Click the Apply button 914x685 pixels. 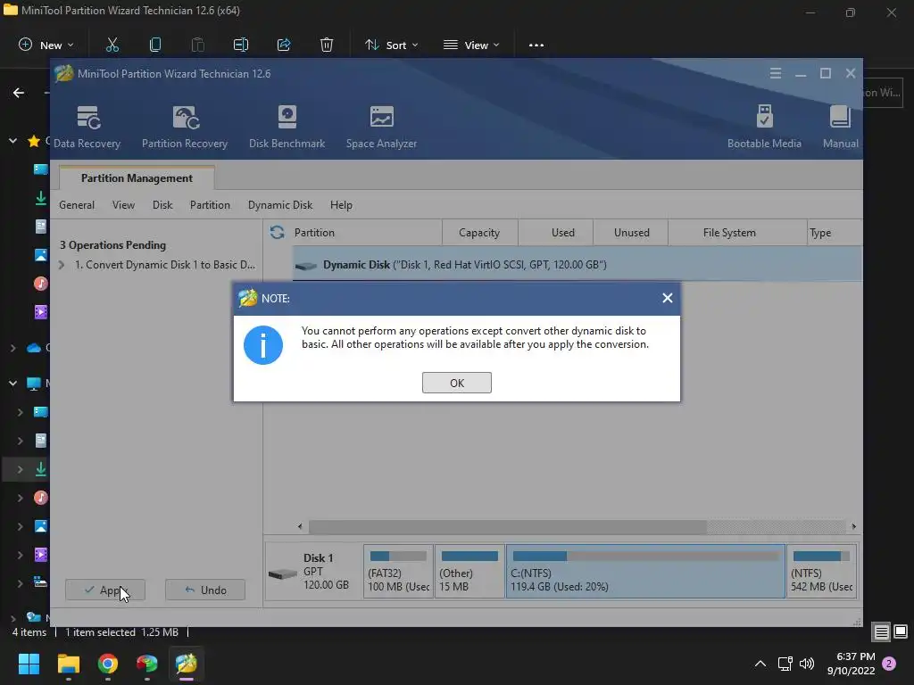[105, 590]
